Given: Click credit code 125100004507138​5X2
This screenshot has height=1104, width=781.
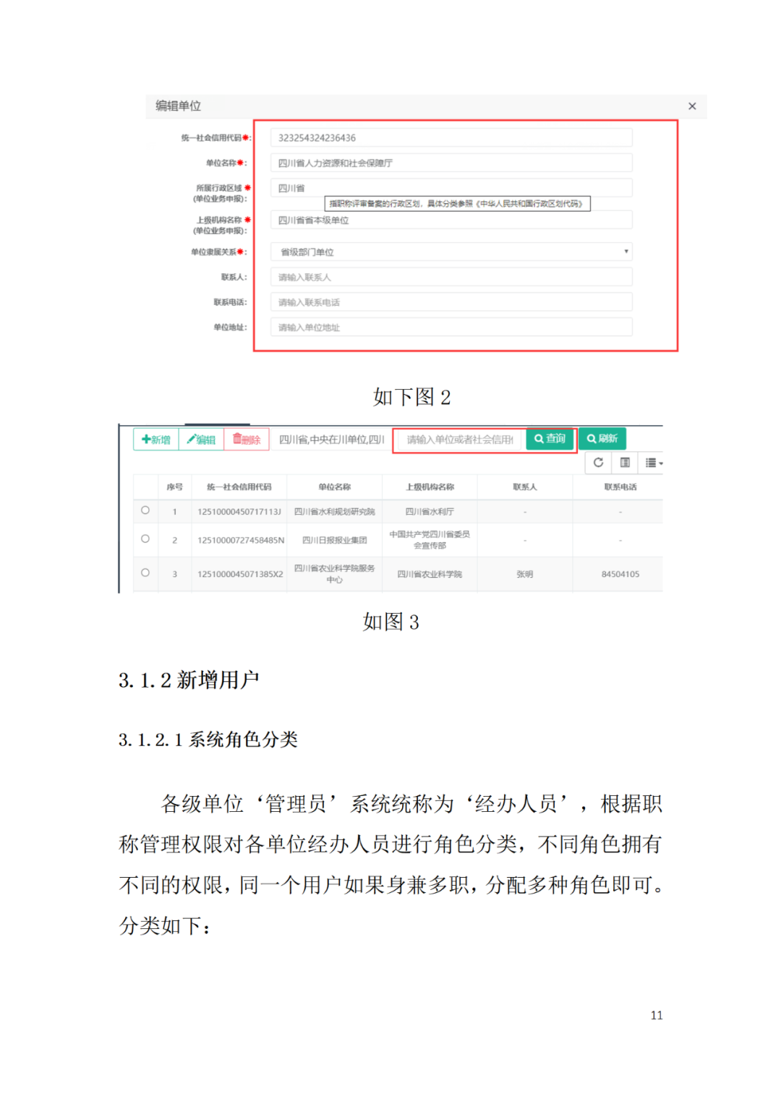Looking at the screenshot, I should coord(240,574).
